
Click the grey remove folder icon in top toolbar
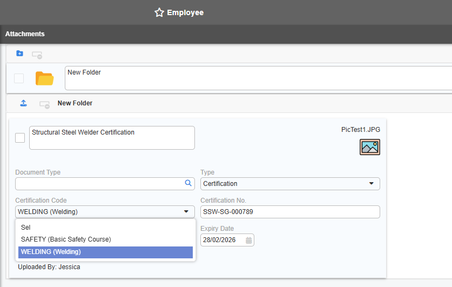click(x=37, y=55)
